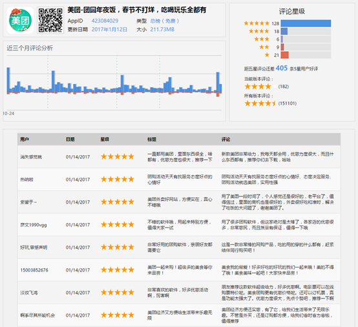Click the comment beginning 用了很多团购软件

[x=278, y=225]
